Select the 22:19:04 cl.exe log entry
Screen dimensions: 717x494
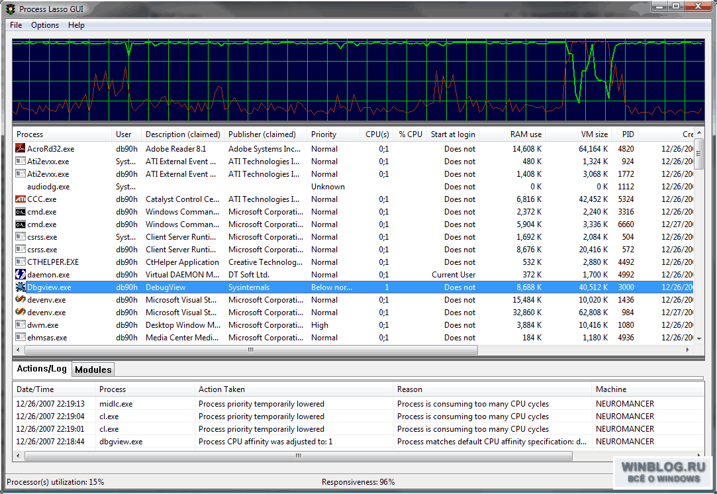(359, 417)
